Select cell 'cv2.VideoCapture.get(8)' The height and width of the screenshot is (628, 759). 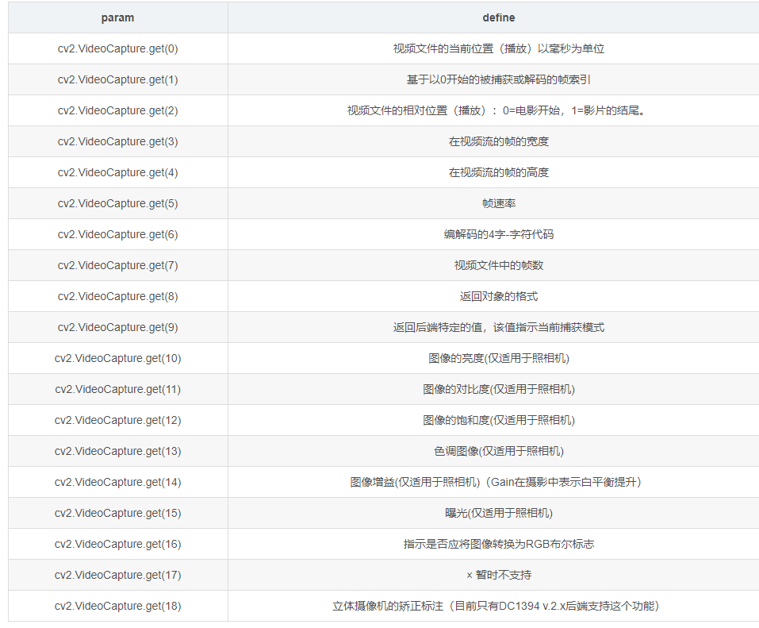tap(117, 297)
